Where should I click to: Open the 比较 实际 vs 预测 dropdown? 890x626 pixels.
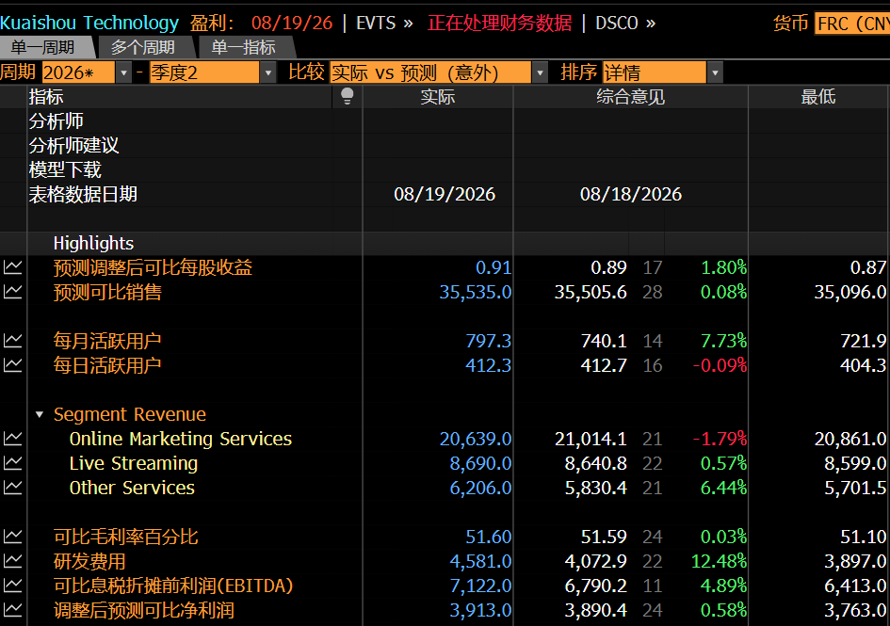[540, 72]
